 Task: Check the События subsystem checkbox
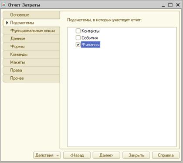[x=78, y=37]
